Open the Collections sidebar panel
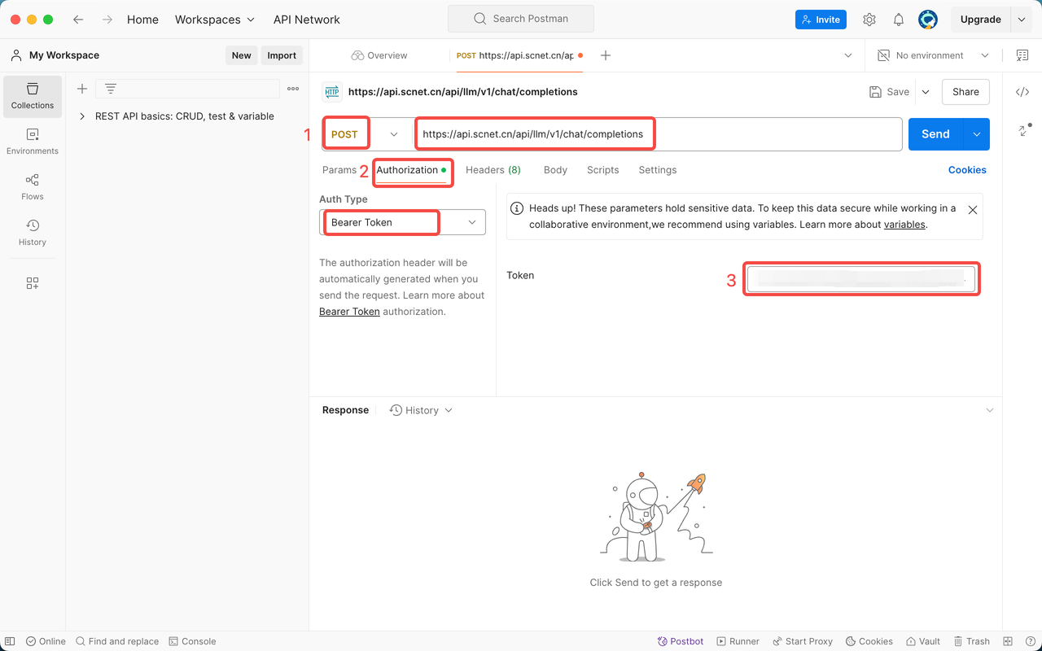This screenshot has width=1042, height=651. [33, 96]
